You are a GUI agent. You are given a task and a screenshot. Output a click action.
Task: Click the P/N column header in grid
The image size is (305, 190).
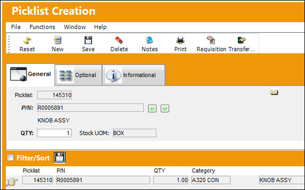[61, 170]
